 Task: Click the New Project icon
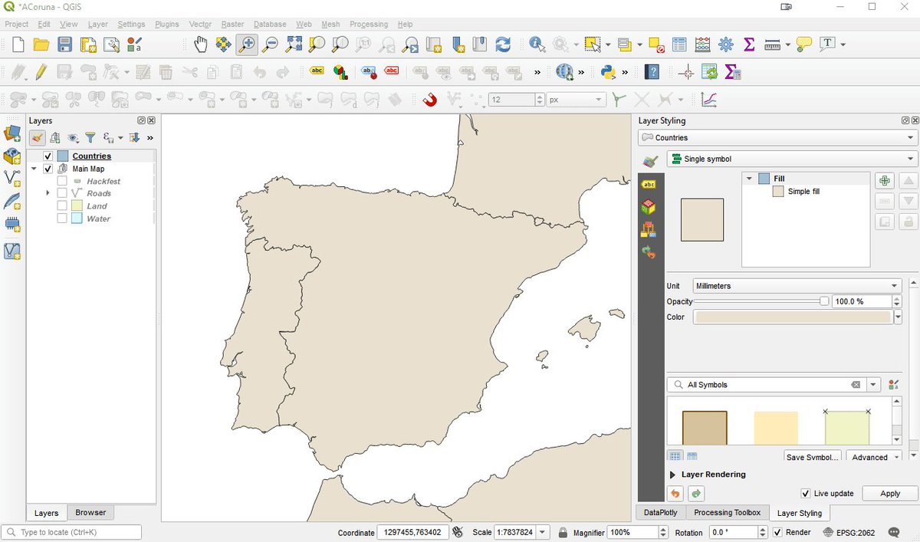click(x=18, y=44)
